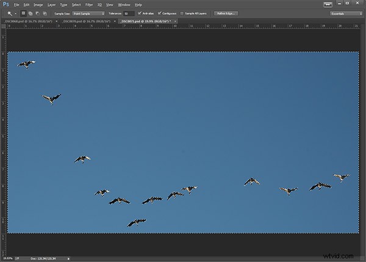Image resolution: width=366 pixels, height=262 pixels.
Task: Click the ruler origin corner box
Action: pyautogui.click(x=4, y=26)
